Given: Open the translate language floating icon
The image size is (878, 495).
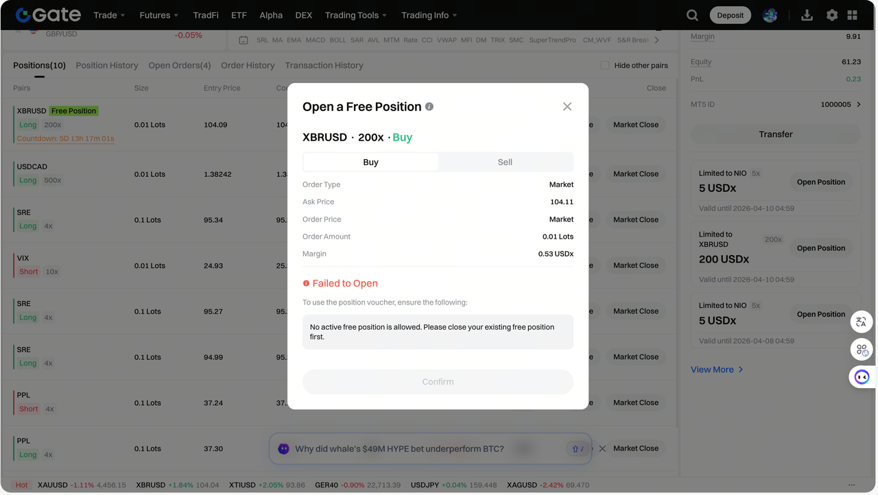Looking at the screenshot, I should pyautogui.click(x=862, y=322).
